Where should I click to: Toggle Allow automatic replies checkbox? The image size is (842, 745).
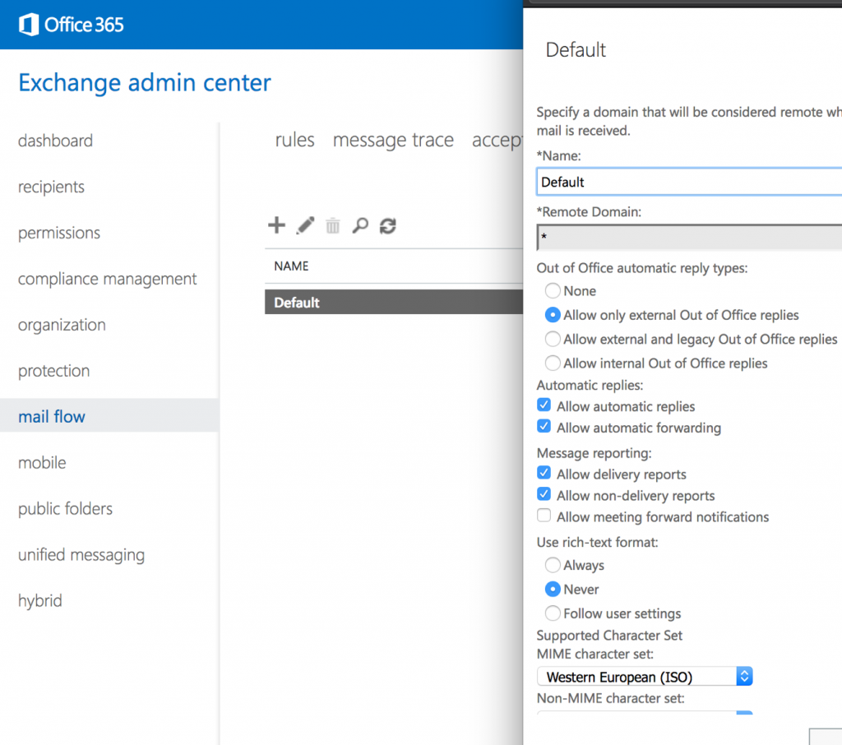[544, 405]
